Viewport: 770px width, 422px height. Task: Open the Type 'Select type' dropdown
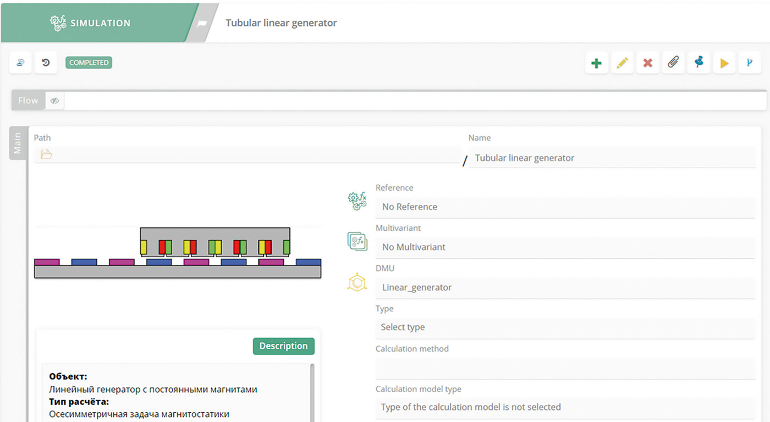[565, 327]
